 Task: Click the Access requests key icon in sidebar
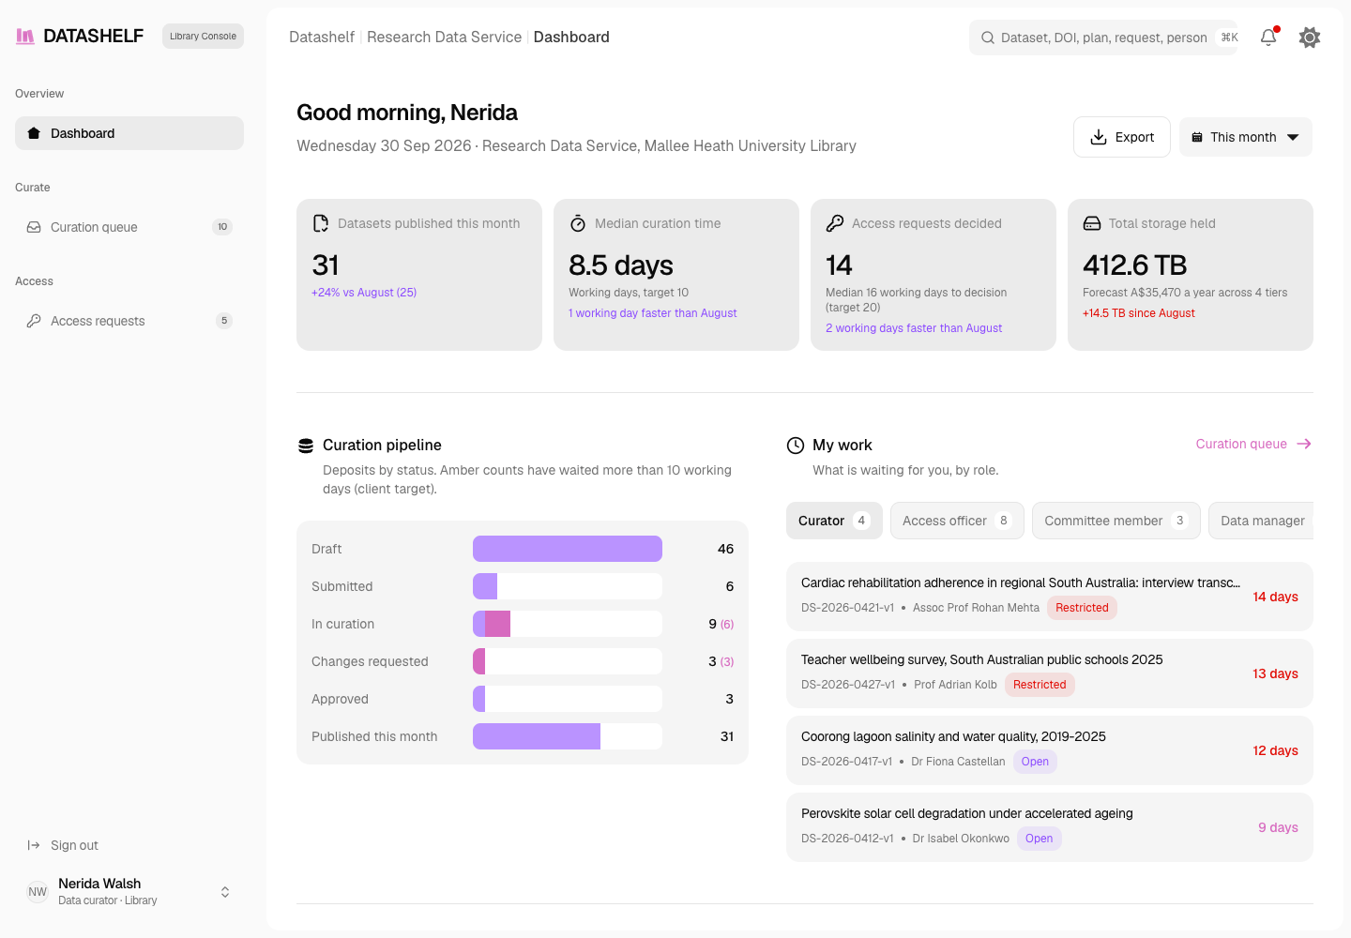click(34, 321)
